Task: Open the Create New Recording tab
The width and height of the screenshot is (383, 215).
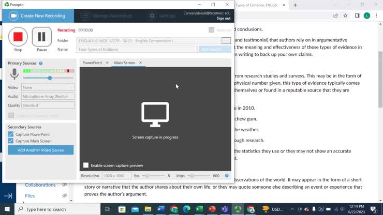Action: pyautogui.click(x=38, y=16)
